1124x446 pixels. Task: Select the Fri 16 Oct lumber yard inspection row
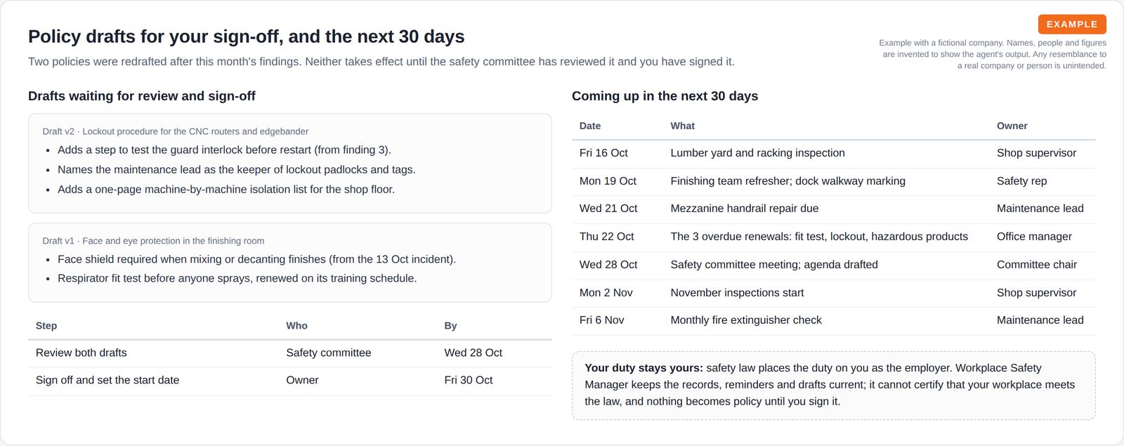pos(834,153)
